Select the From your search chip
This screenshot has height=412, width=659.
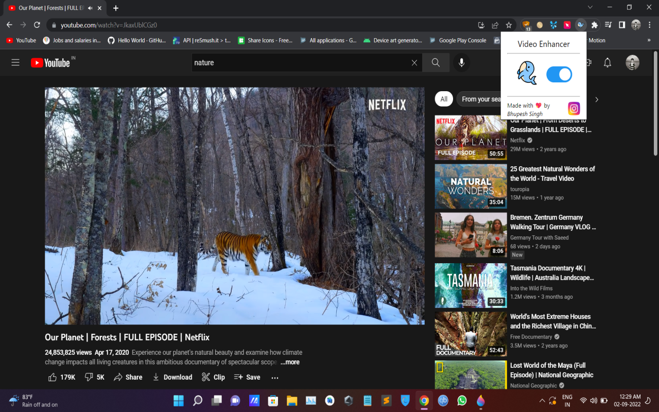click(480, 99)
